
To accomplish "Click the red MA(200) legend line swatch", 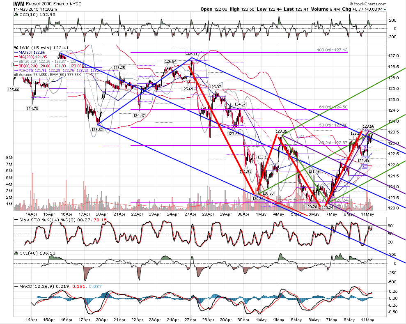I will pyautogui.click(x=16, y=57).
